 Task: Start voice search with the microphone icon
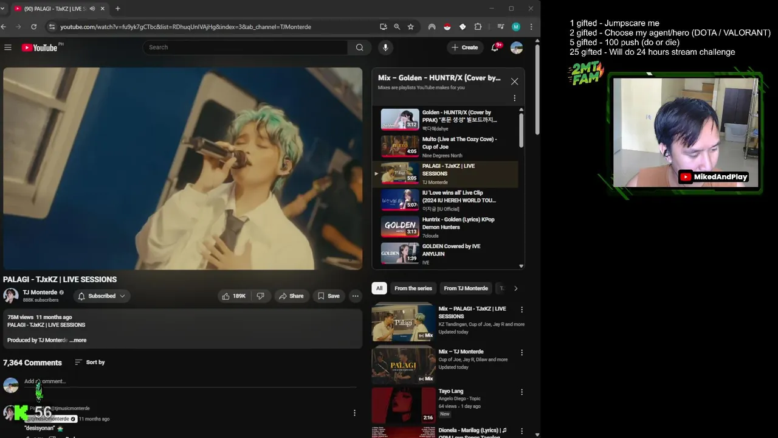click(x=385, y=47)
